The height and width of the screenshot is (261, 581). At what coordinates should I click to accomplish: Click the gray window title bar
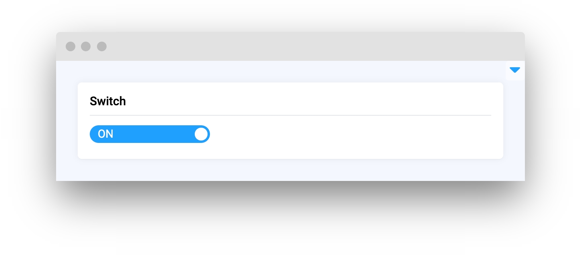tap(290, 46)
